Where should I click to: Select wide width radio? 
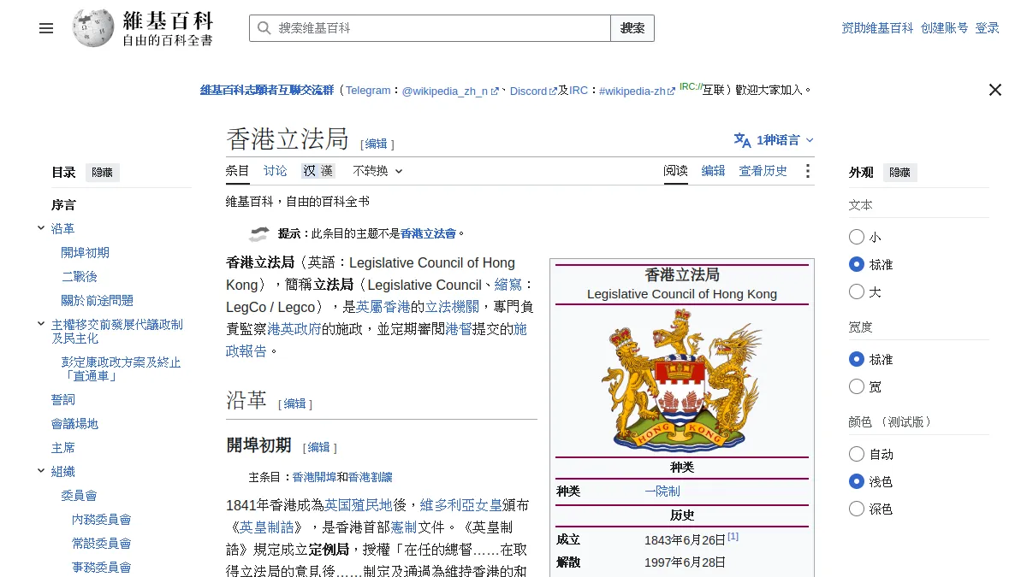click(x=857, y=386)
